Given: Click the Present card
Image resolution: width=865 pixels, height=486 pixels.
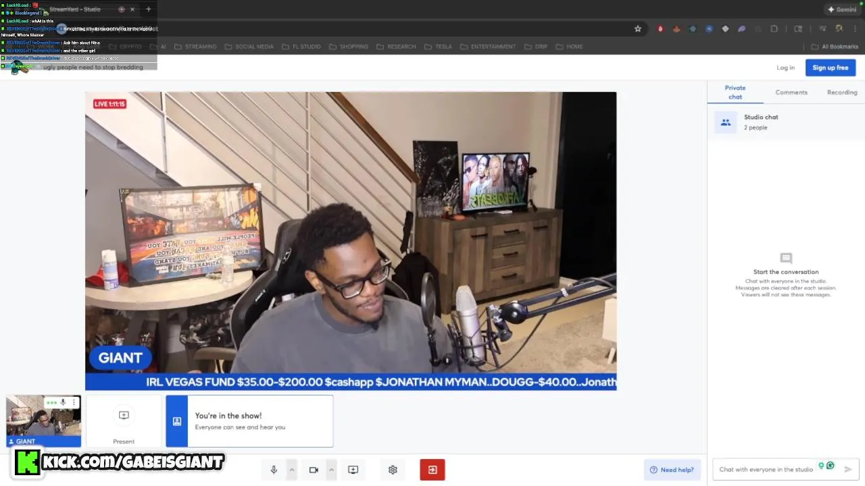Looking at the screenshot, I should [124, 421].
